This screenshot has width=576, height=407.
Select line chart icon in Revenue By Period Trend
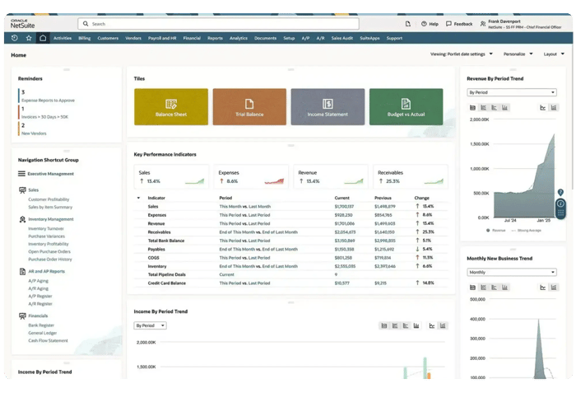click(x=542, y=107)
